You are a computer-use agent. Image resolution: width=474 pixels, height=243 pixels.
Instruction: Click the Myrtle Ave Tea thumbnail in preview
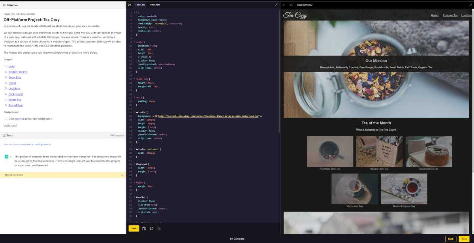point(354,189)
